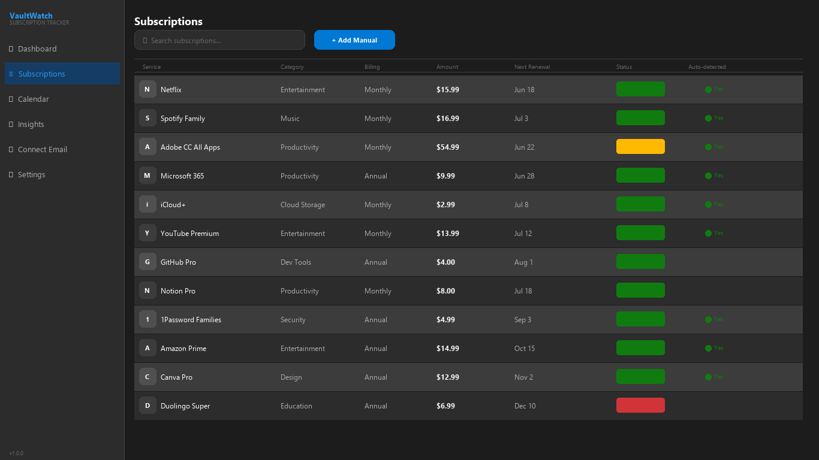Screen dimensions: 819x460
Task: Click the Service column header
Action: 152,67
